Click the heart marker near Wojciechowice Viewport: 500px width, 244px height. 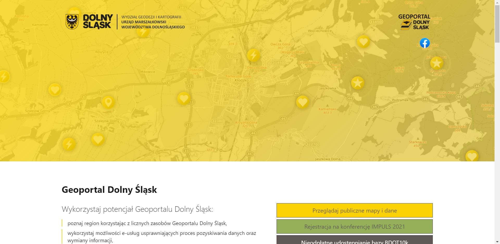363,42
